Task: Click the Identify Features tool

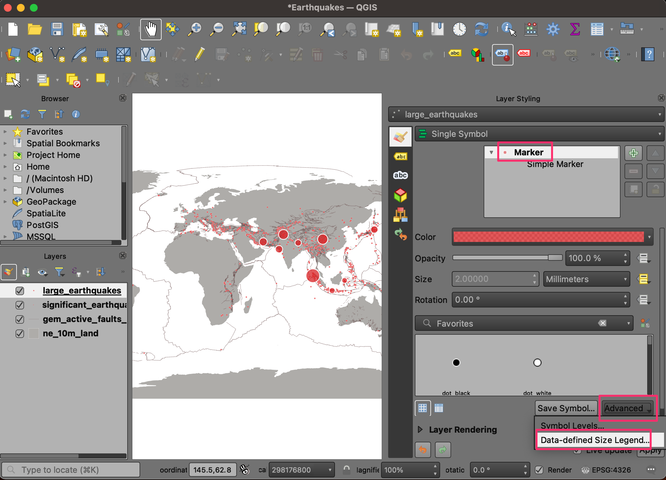Action: 508,30
